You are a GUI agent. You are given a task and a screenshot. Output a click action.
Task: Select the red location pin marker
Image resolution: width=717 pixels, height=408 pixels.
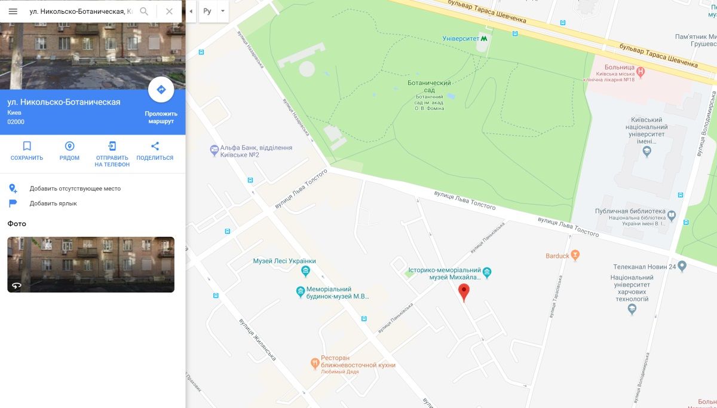click(x=464, y=293)
